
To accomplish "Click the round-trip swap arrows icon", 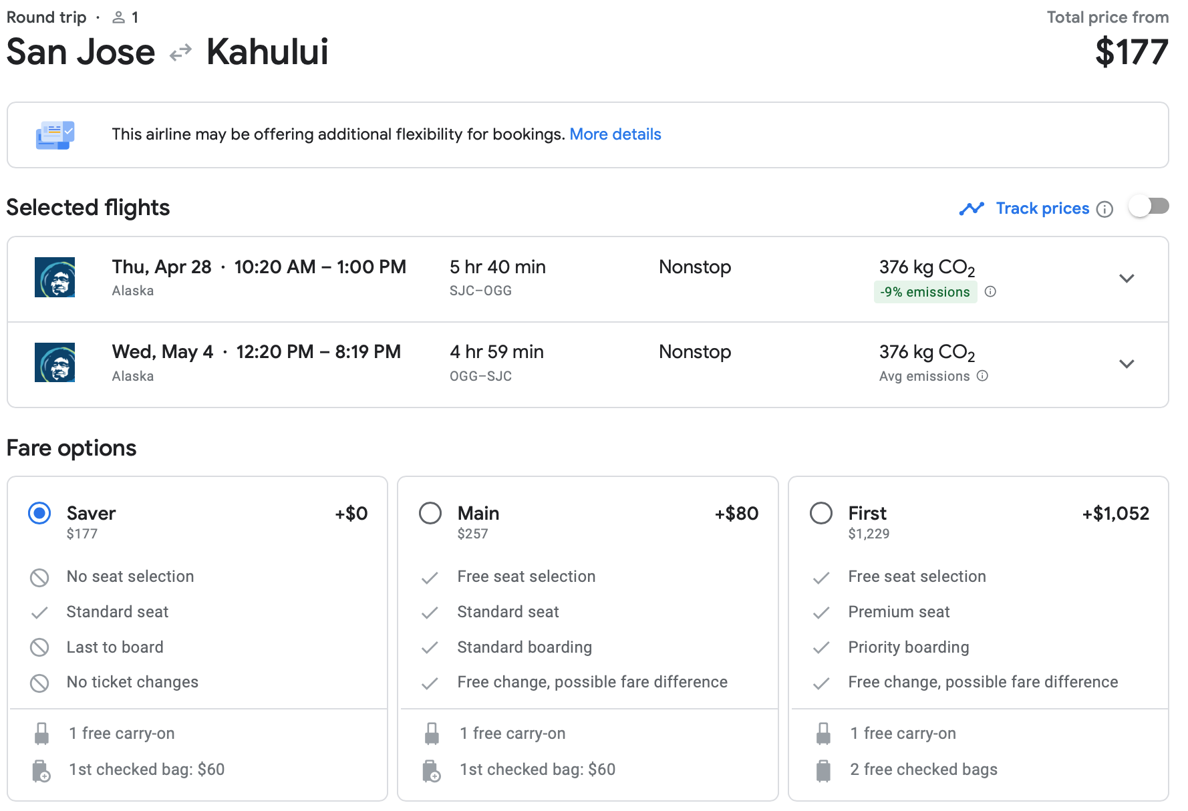I will click(x=180, y=52).
